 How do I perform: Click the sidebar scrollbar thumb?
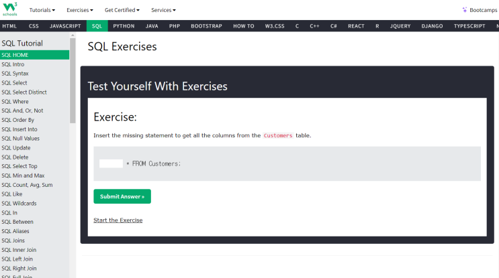(x=73, y=80)
